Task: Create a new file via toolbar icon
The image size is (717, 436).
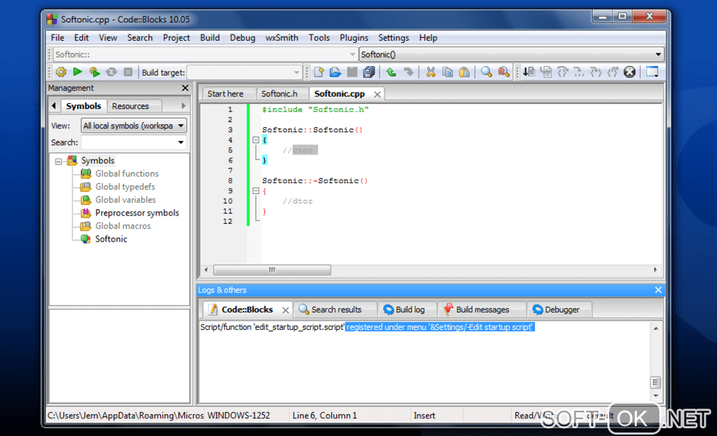Action: click(318, 72)
